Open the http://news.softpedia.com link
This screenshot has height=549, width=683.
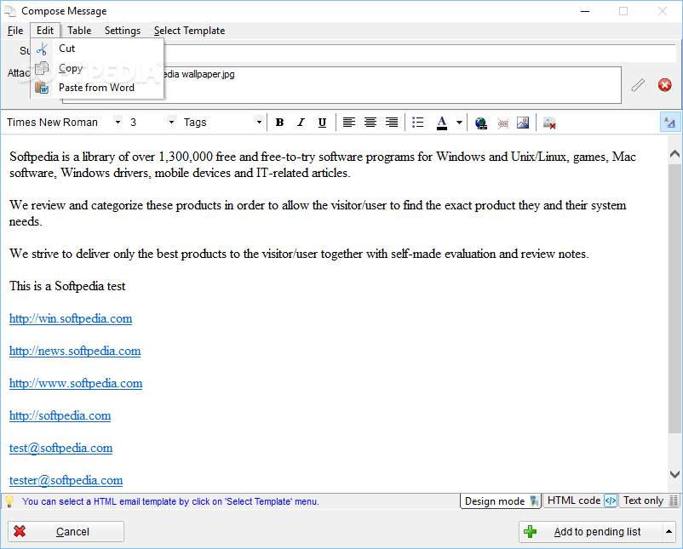[x=75, y=351]
